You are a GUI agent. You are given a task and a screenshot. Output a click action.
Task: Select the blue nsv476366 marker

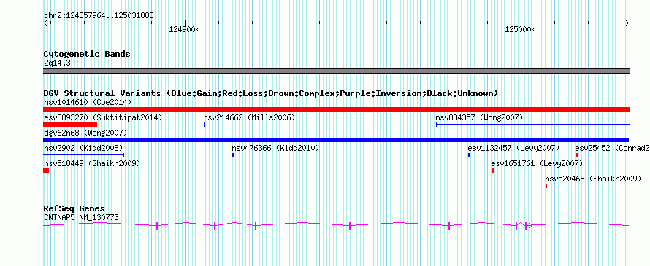pyautogui.click(x=233, y=155)
